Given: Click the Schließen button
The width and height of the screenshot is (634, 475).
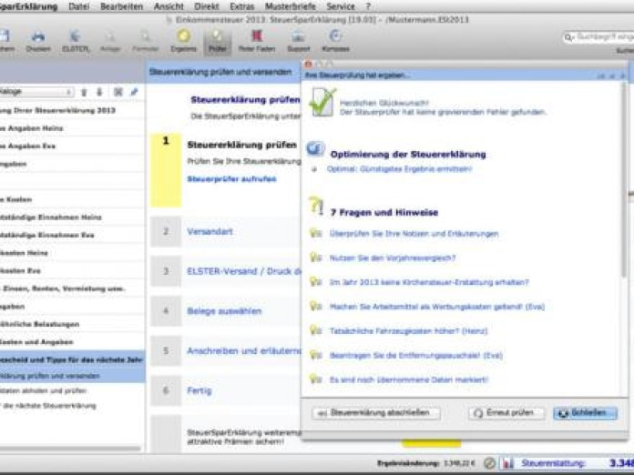Looking at the screenshot, I should point(585,413).
